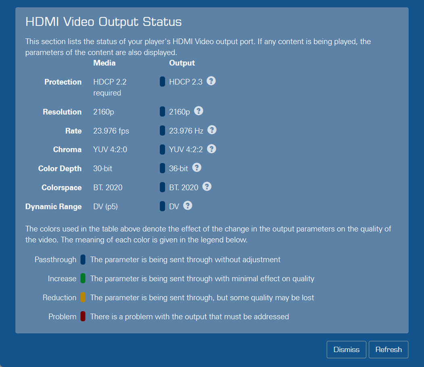Viewport: 424px width, 367px height.
Task: Click the red Problem legend swatch
Action: tap(83, 316)
